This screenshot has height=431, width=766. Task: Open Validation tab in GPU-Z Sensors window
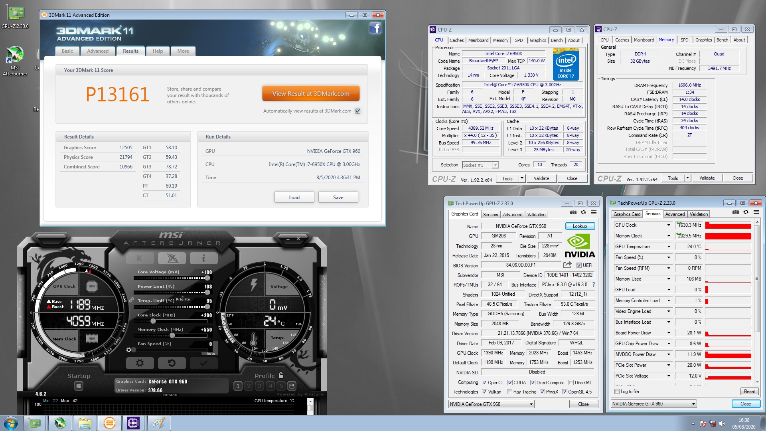[699, 214]
